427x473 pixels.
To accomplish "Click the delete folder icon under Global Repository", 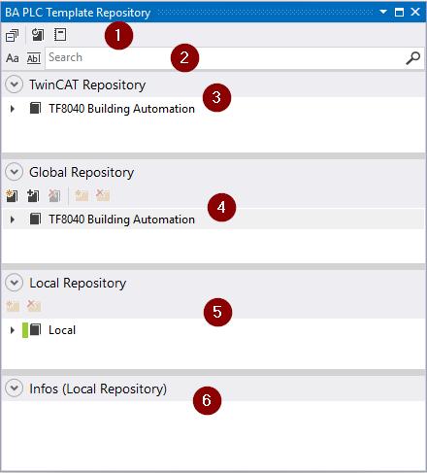I will tap(103, 195).
